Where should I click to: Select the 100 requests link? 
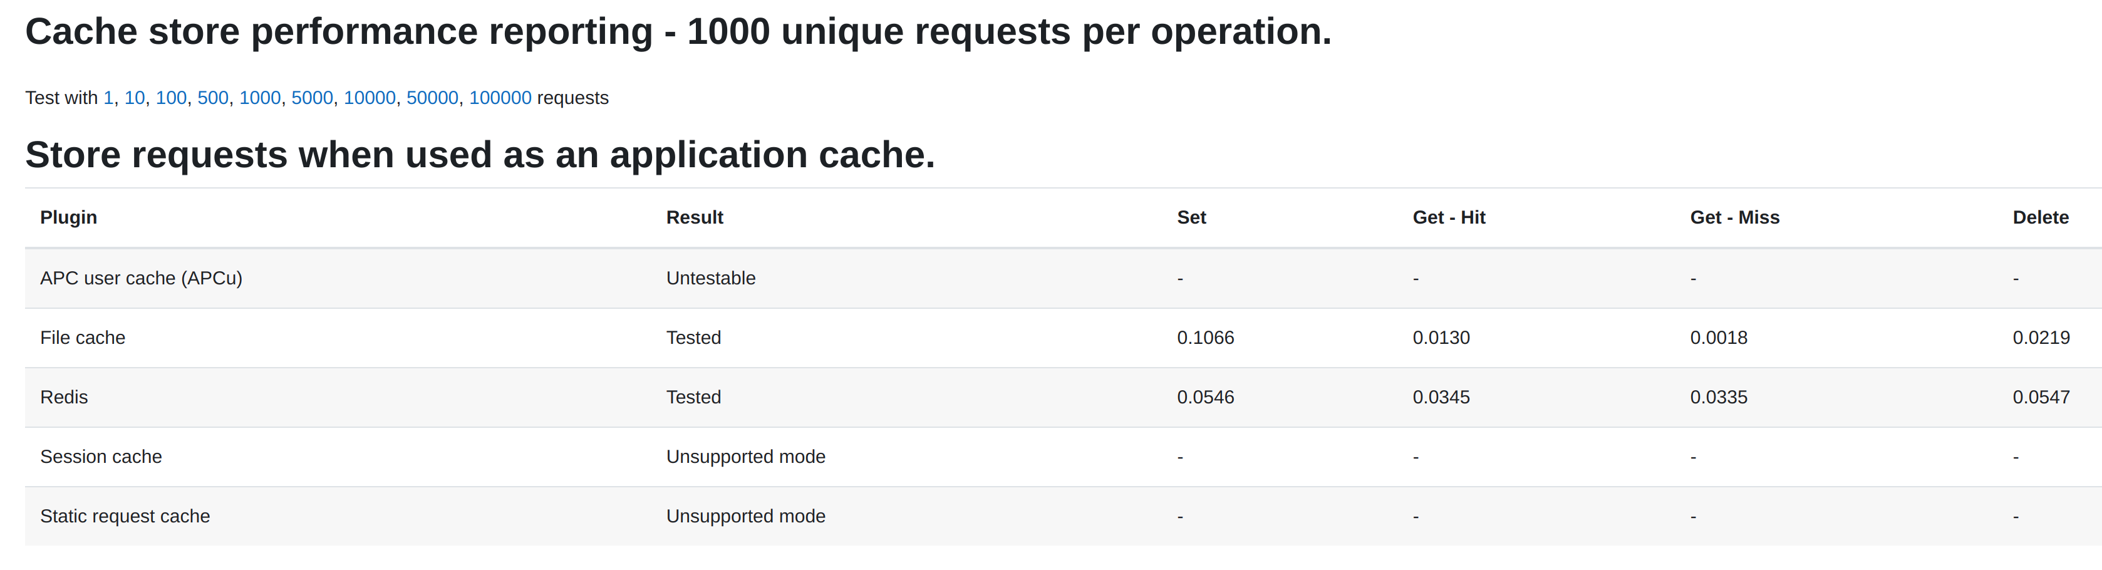pyautogui.click(x=172, y=98)
